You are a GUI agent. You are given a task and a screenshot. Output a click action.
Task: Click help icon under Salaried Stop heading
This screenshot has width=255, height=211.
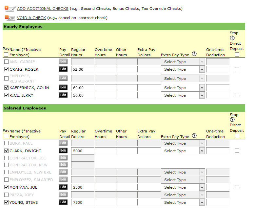(x=232, y=120)
